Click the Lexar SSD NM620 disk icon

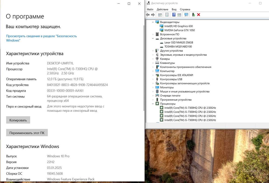(x=161, y=42)
